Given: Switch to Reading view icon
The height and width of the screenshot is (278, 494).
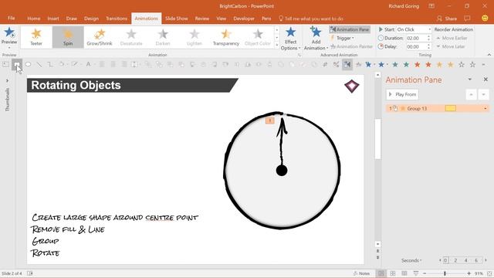Looking at the screenshot, I should pyautogui.click(x=404, y=273).
